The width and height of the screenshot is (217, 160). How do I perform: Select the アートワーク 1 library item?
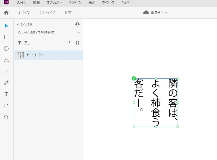coord(48,55)
